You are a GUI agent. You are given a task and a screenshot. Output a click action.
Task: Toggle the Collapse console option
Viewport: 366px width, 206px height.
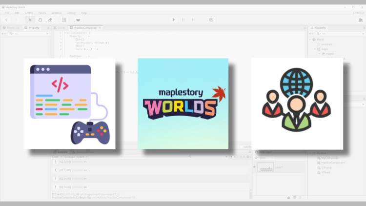tap(70, 157)
